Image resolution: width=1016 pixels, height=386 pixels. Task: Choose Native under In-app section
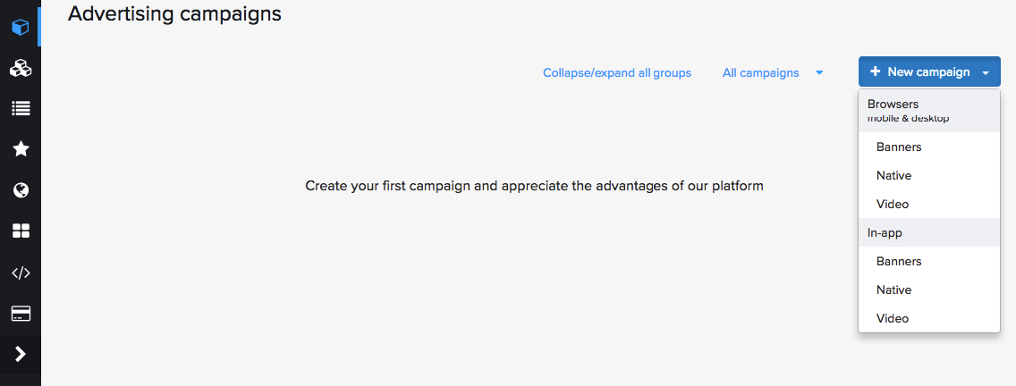point(893,289)
